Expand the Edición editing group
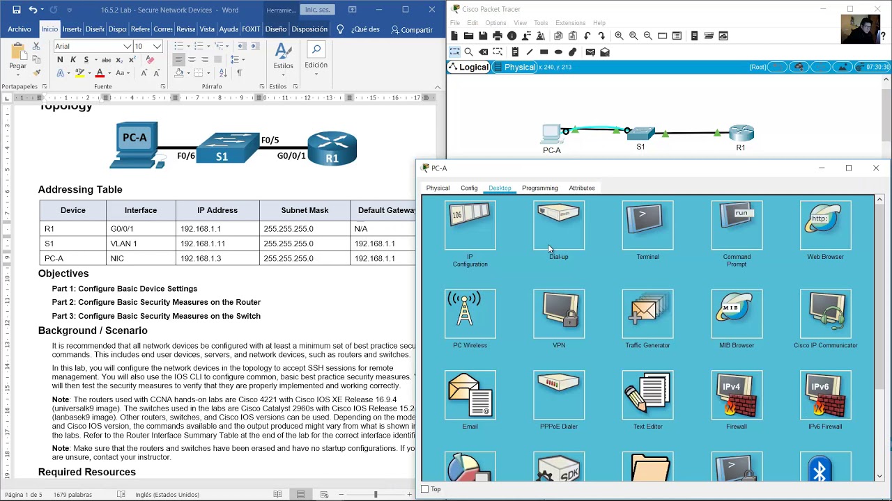Screen dimensions: 892x501 pos(316,56)
